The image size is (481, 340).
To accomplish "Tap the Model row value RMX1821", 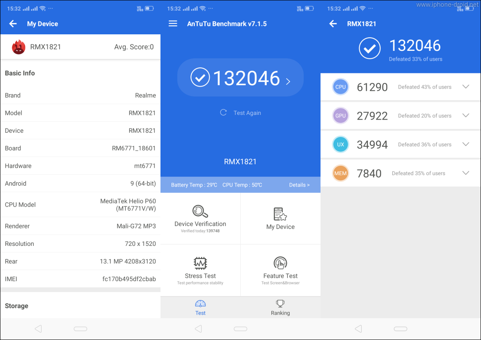I will coord(142,113).
